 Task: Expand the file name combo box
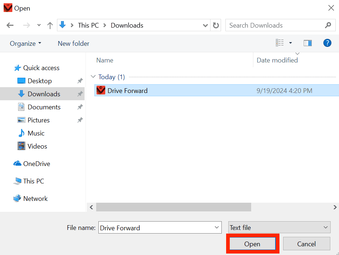pos(216,227)
